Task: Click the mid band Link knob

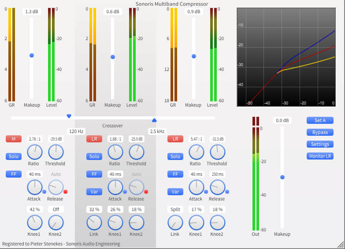Action: [x=94, y=223]
